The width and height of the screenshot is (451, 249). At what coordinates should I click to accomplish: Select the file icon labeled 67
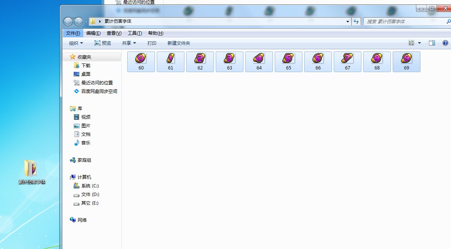coord(348,62)
